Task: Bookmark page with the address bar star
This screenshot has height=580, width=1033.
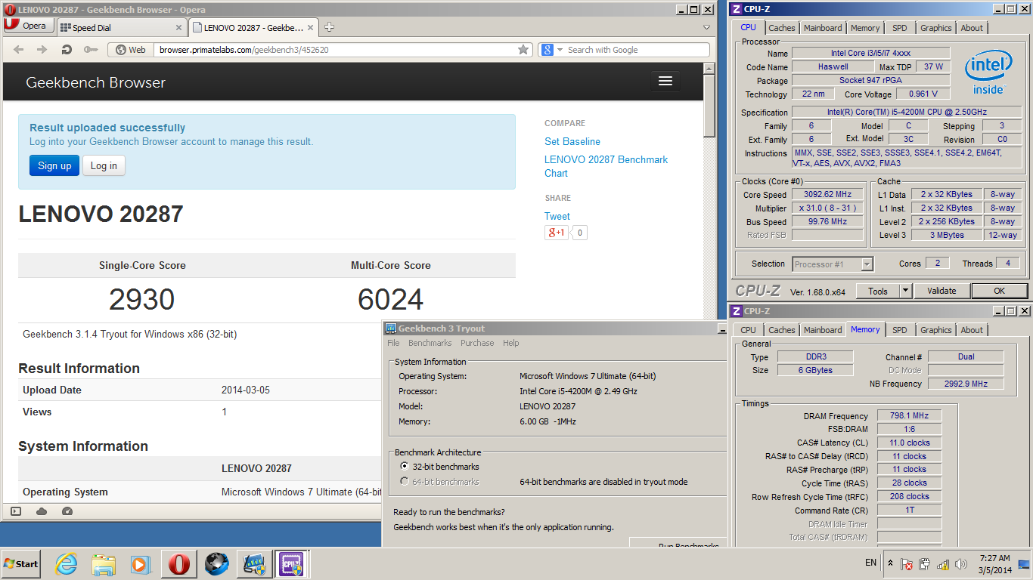Action: [523, 50]
